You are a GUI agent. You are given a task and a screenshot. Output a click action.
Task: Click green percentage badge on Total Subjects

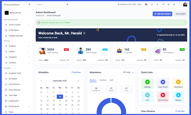point(182,49)
